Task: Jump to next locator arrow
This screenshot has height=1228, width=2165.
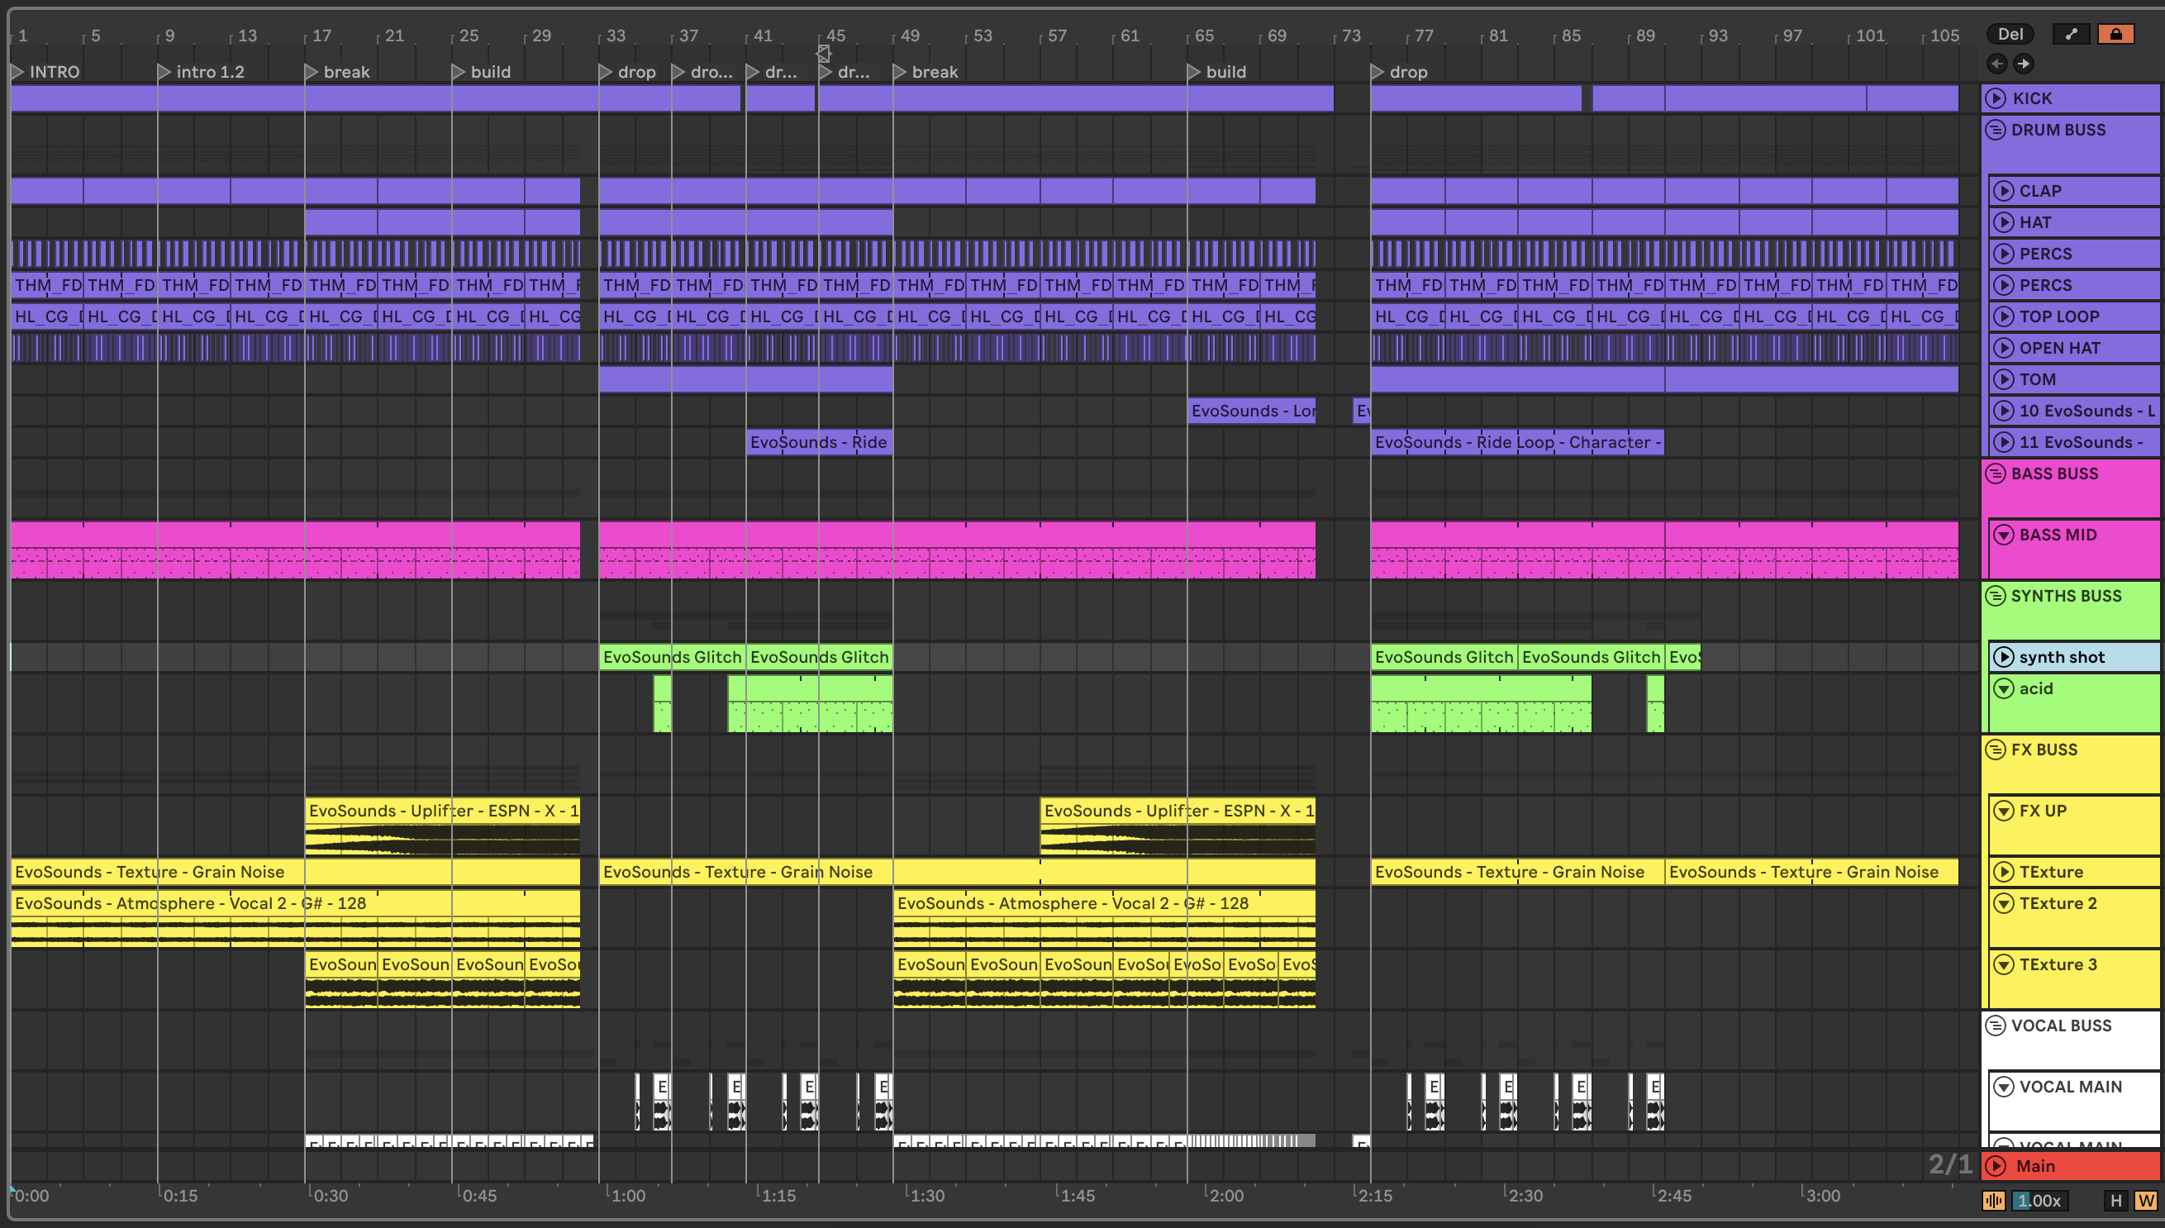Action: point(2024,64)
